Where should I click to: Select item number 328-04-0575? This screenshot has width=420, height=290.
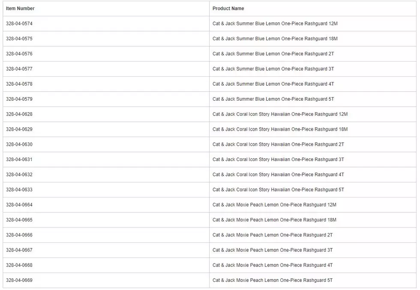coord(19,39)
